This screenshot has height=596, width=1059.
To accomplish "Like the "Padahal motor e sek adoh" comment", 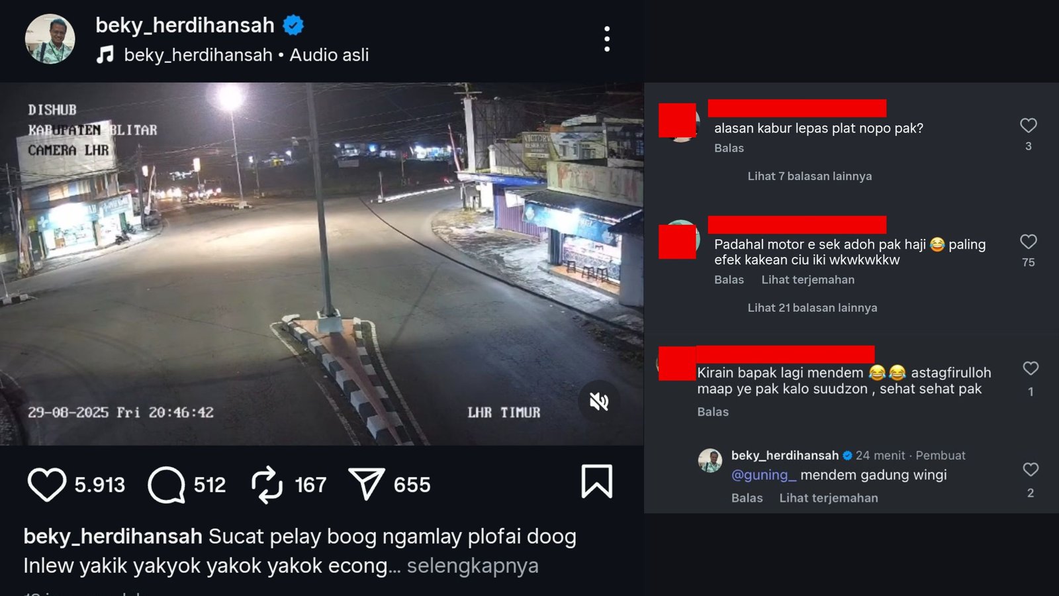I will [1028, 242].
